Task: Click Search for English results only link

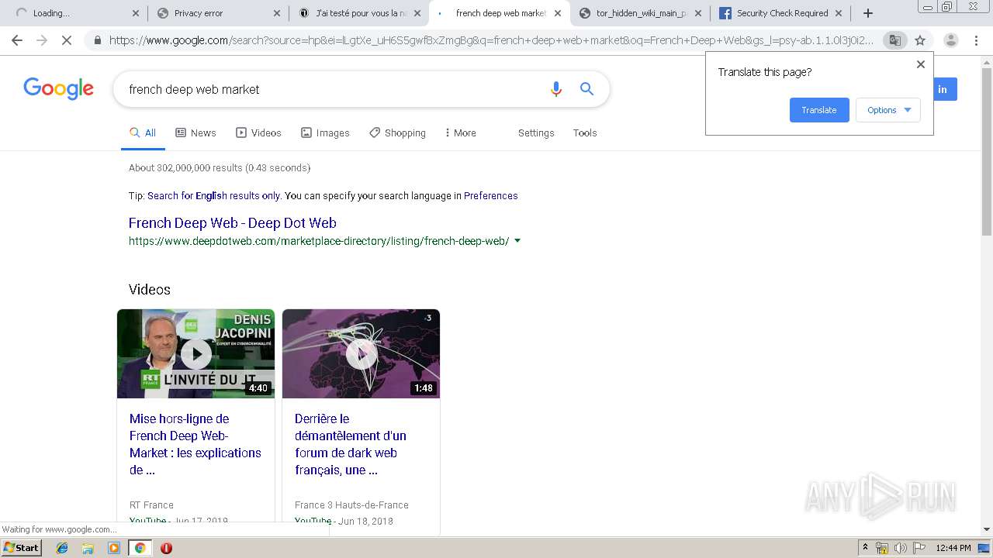Action: coord(214,195)
